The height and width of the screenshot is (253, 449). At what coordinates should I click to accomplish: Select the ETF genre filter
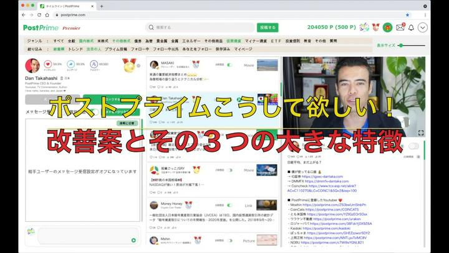point(276,41)
